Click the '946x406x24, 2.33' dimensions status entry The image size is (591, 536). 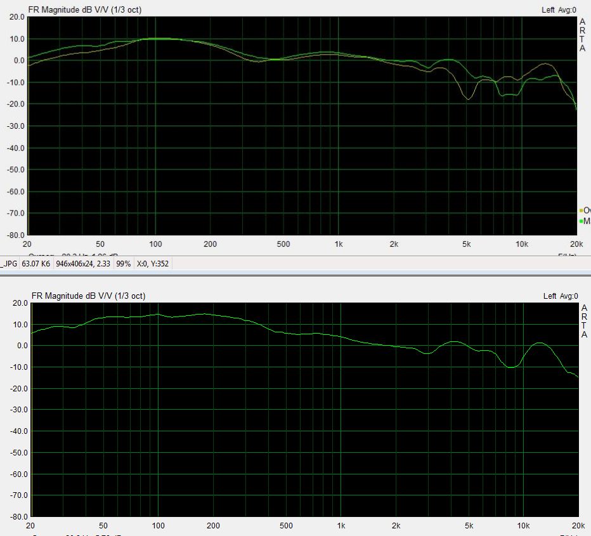(x=83, y=263)
